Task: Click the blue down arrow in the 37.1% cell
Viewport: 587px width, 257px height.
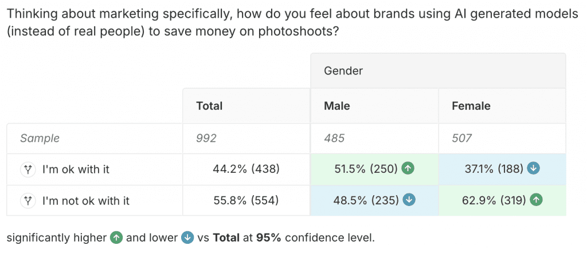Action: 533,169
